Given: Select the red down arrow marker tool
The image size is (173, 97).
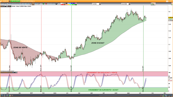Looking at the screenshot, I should (x=46, y=4).
